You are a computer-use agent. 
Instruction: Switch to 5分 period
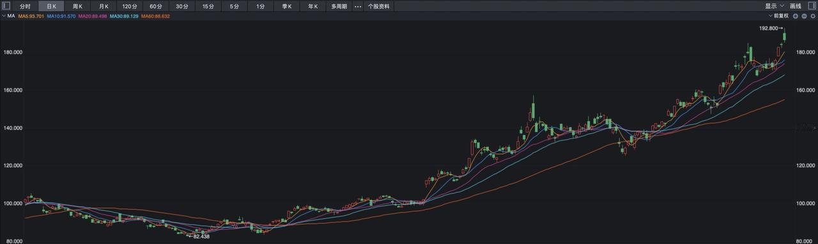click(235, 6)
